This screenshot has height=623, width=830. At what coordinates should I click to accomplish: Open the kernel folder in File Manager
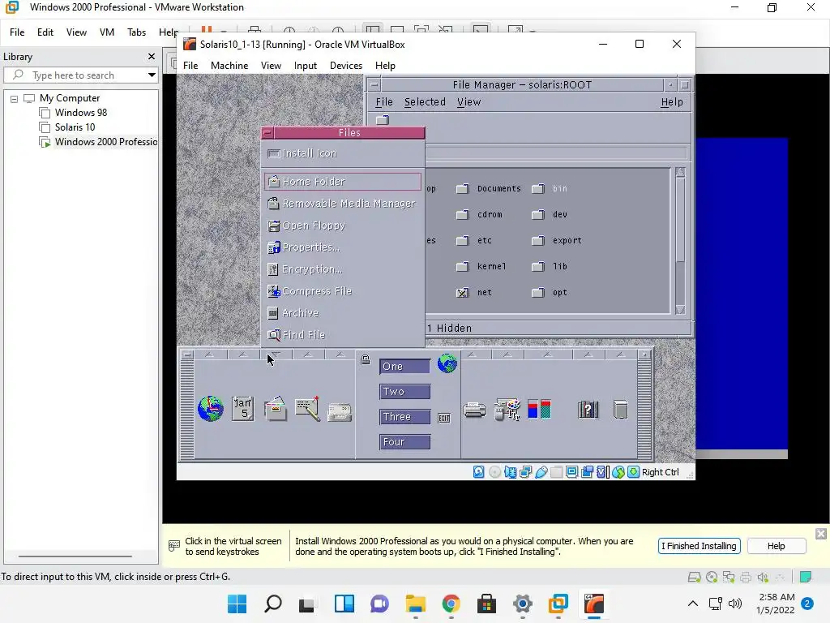click(x=463, y=266)
